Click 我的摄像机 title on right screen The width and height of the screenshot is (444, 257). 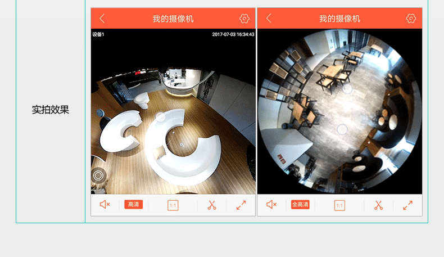point(339,19)
